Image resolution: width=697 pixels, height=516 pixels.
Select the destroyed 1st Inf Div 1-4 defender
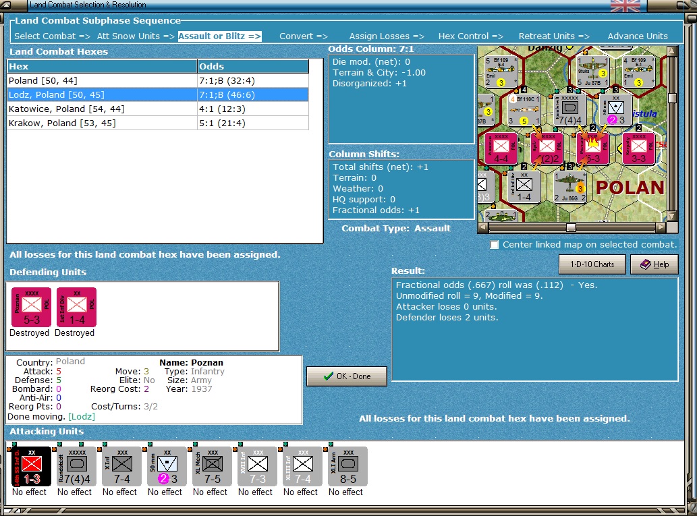76,307
